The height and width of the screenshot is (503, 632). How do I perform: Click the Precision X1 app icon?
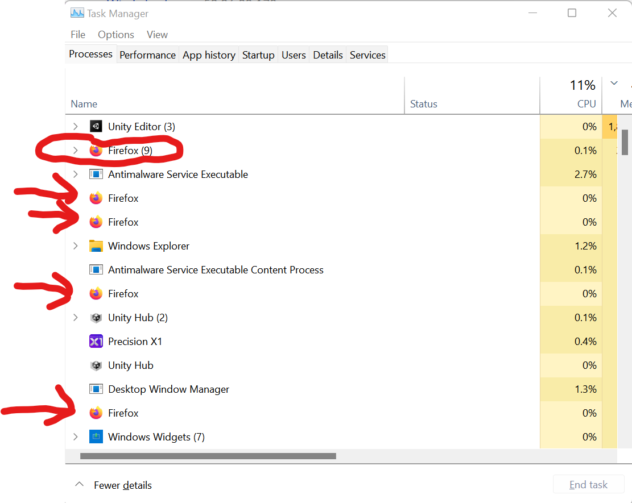click(x=96, y=342)
